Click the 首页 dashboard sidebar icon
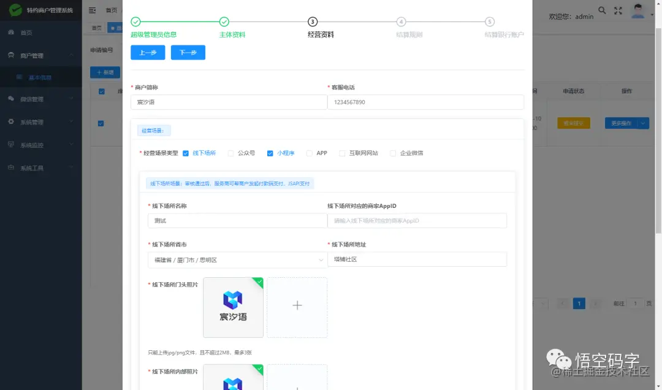662x390 pixels. click(11, 32)
